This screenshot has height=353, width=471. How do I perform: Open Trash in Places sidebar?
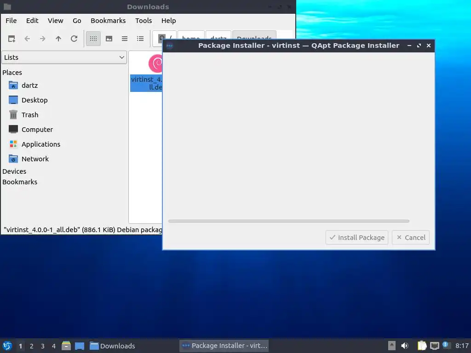click(30, 115)
